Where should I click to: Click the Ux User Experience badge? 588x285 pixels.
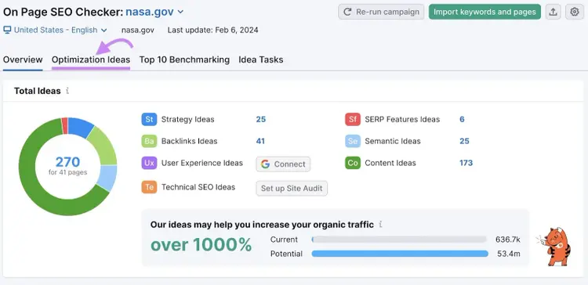(149, 164)
